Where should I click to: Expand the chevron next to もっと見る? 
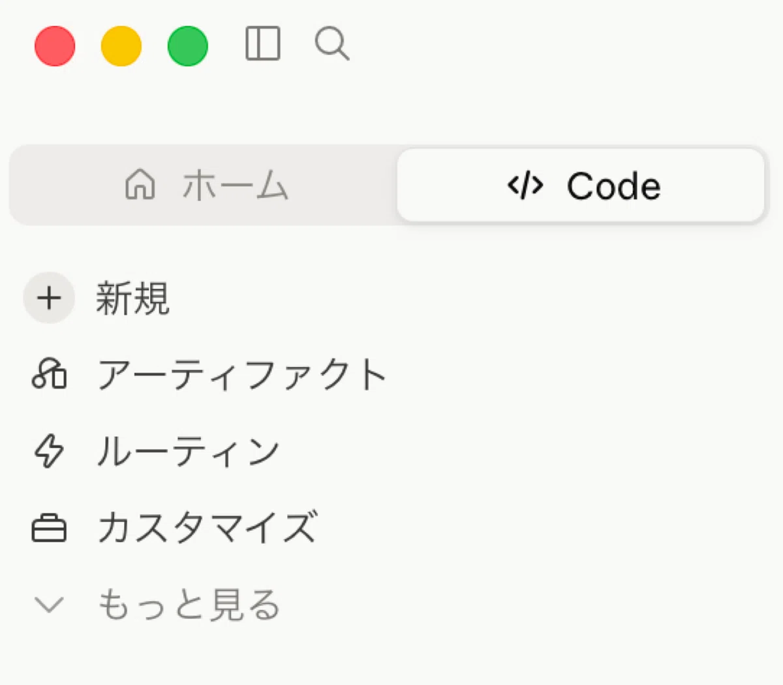click(49, 605)
